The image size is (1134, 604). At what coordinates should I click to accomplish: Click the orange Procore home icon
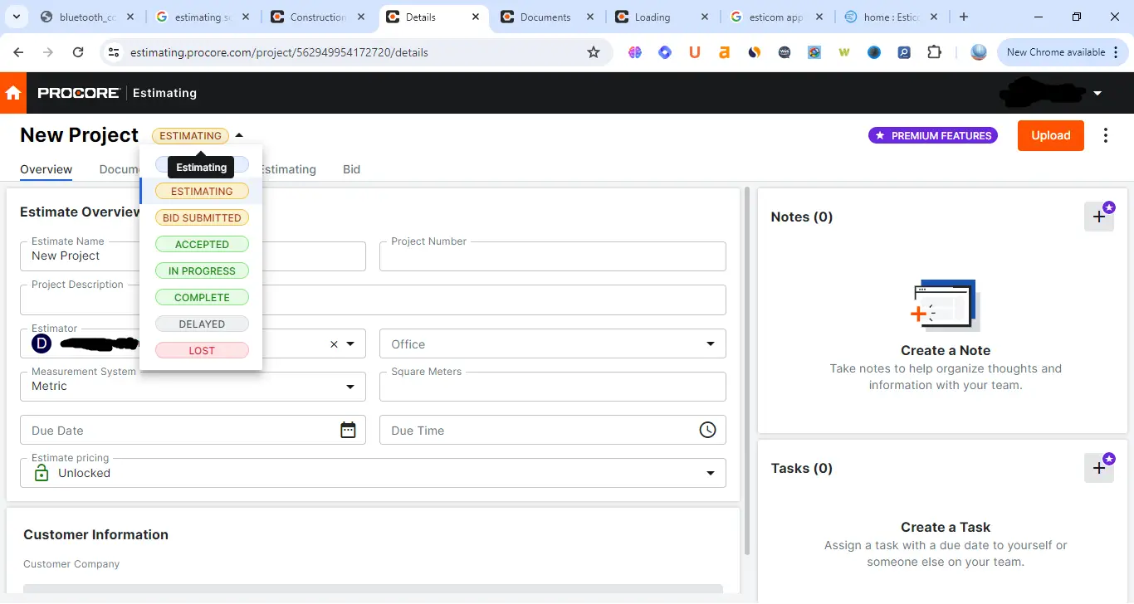tap(13, 93)
